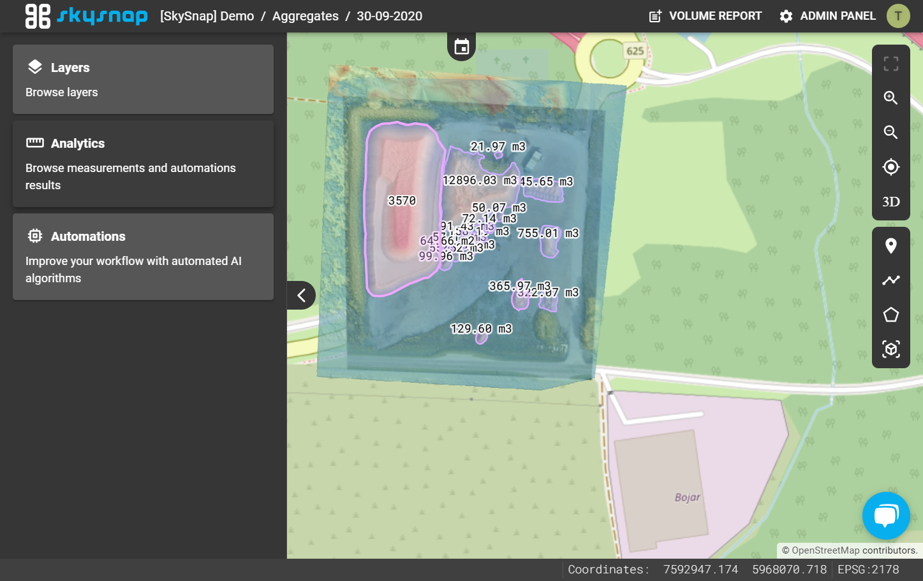Screen dimensions: 923x581
Task: Click the Analytics ruler icon
Action: pyautogui.click(x=35, y=143)
